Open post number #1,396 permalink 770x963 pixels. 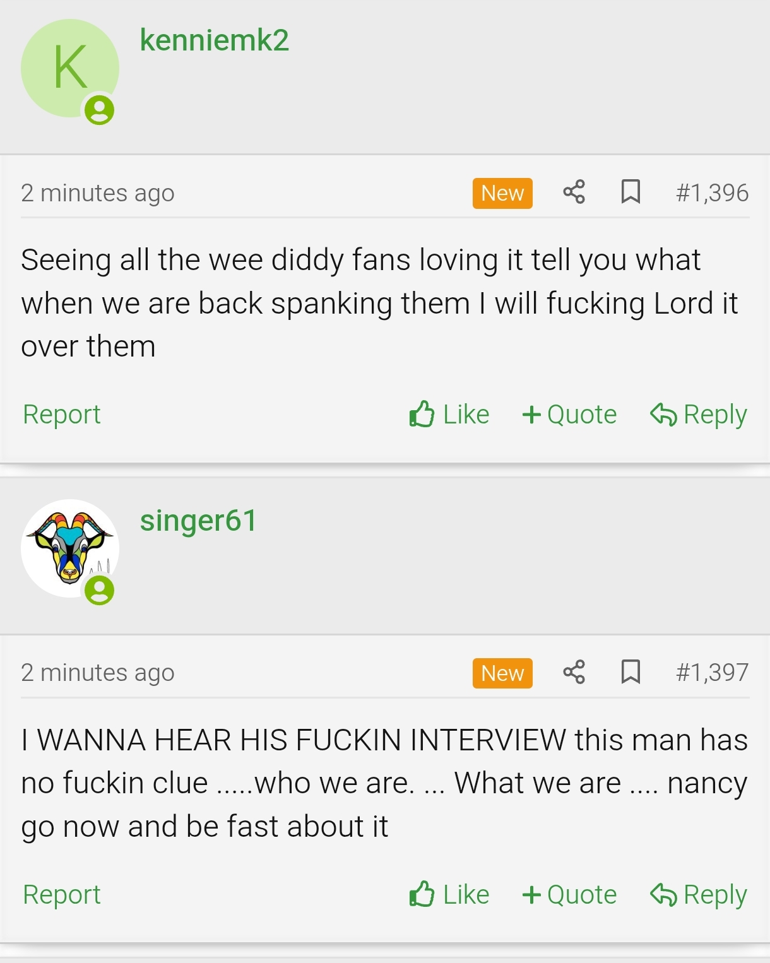click(712, 192)
